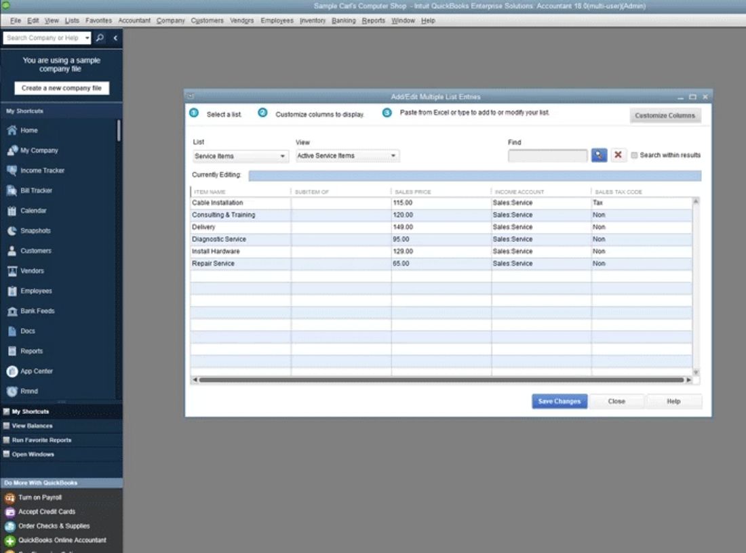Viewport: 746px width, 553px height.
Task: Open the Bill Tracker shortcut
Action: pyautogui.click(x=29, y=190)
